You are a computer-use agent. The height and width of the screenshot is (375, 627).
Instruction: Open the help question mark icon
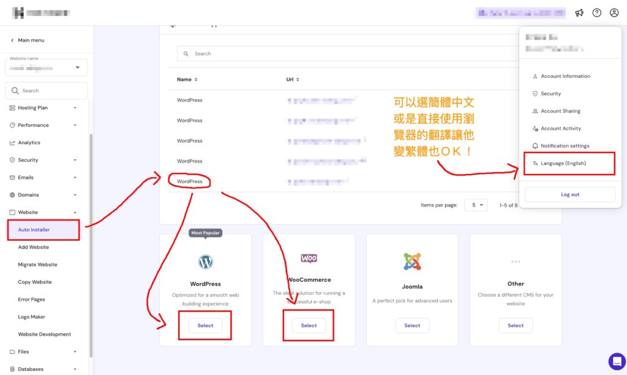(x=596, y=13)
